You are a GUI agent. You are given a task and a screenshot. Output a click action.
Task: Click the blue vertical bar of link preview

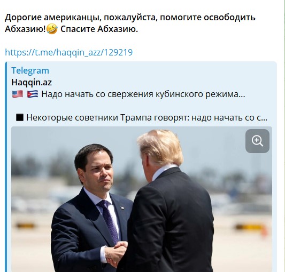tap(6, 167)
